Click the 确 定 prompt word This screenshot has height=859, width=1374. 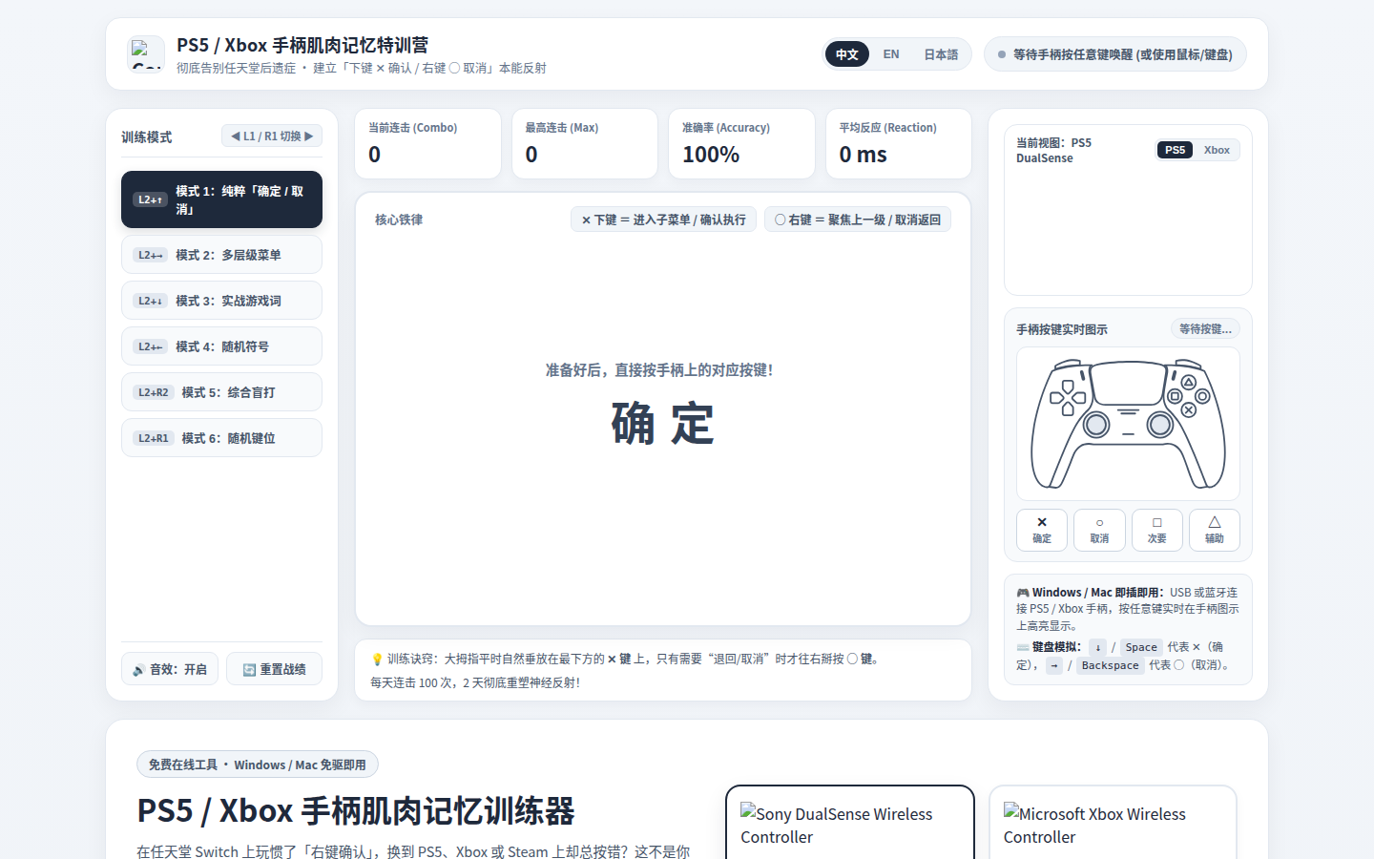pyautogui.click(x=663, y=424)
